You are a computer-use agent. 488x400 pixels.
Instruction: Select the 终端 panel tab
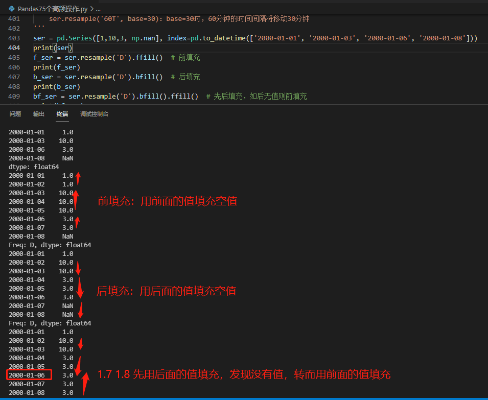click(62, 114)
